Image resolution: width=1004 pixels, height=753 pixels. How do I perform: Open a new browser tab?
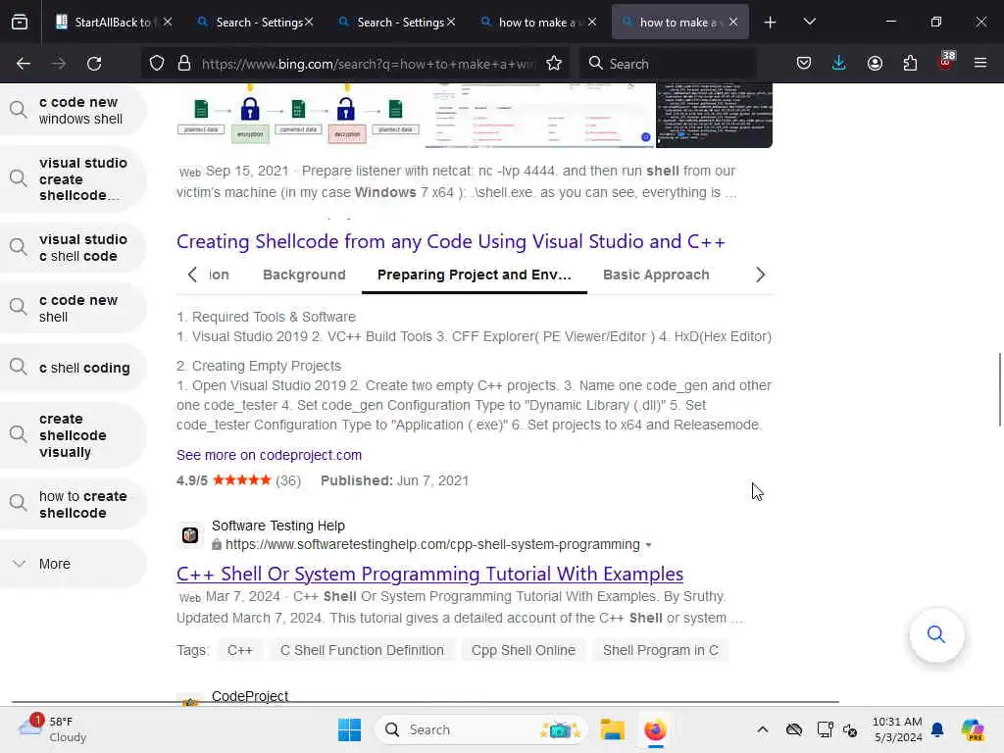click(x=771, y=23)
